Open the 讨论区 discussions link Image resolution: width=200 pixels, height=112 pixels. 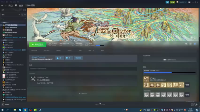(69, 51)
